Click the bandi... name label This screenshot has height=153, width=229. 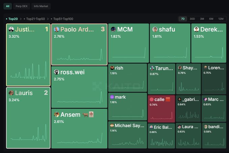click(x=216, y=127)
